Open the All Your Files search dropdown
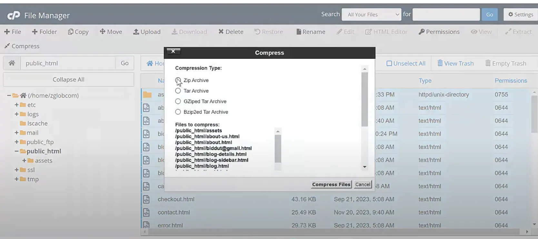The height and width of the screenshot is (239, 538). [371, 14]
